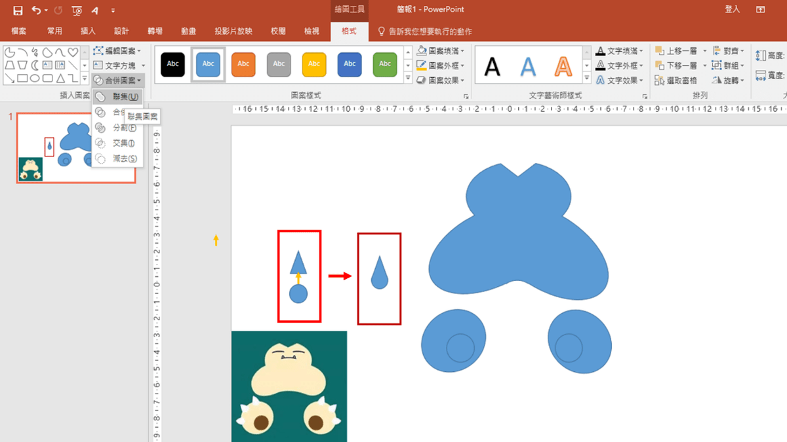Viewport: 787px width, 442px height.
Task: Open the 旋轉 rotate dropdown
Action: coord(729,81)
